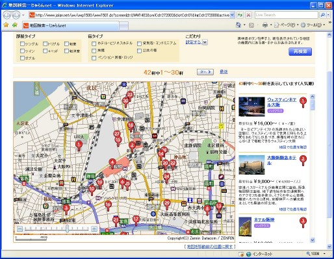This screenshot has width=334, height=259.
Task: Click map pin number 10
Action: [92, 190]
